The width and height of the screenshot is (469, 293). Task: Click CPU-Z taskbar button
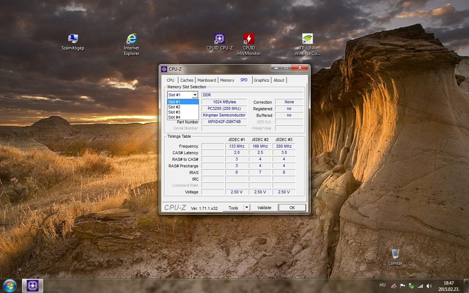point(33,286)
